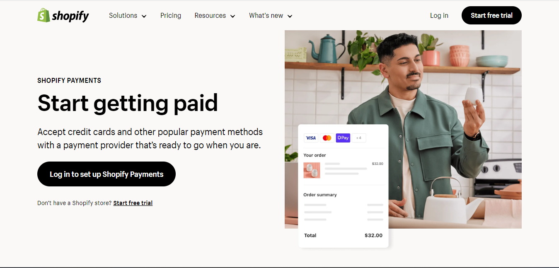Click the +4 more payment methods badge

(359, 138)
